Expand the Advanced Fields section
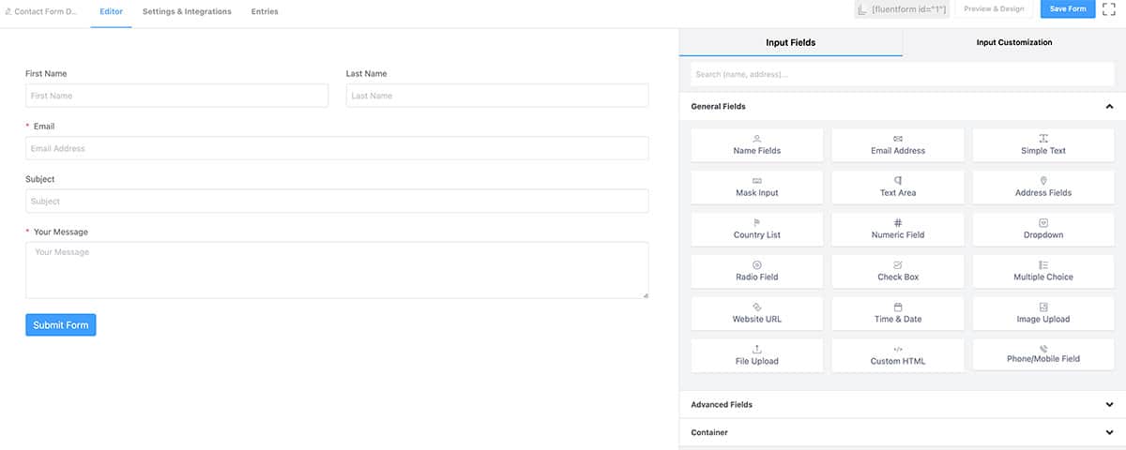1126x450 pixels. pyautogui.click(x=902, y=405)
